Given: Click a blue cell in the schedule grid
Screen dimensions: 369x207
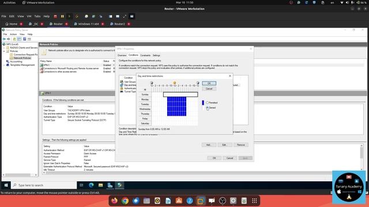Looking at the screenshot, I should [177, 106].
